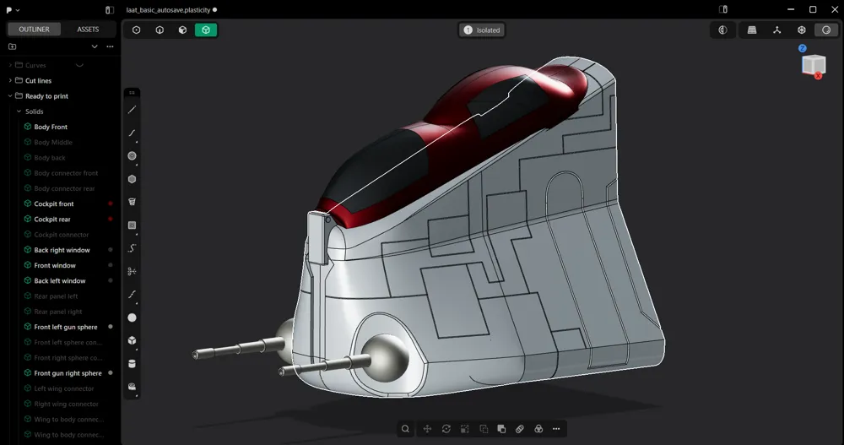Select Back right window item
Image resolution: width=844 pixels, height=445 pixels.
60,250
